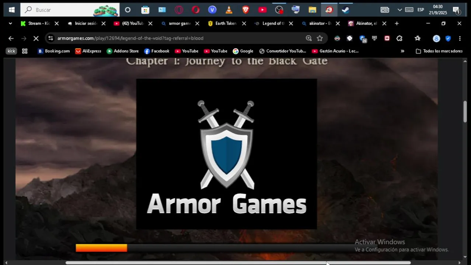Click the scrollbar down arrow

tap(465, 257)
